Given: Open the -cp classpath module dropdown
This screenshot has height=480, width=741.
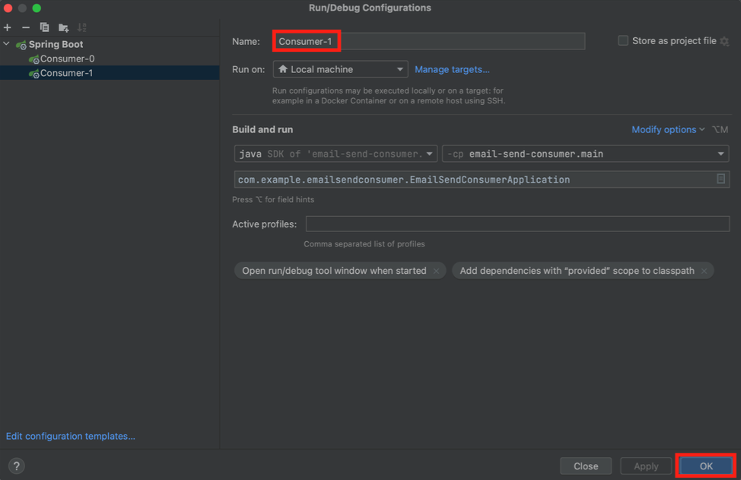Looking at the screenshot, I should pos(585,154).
